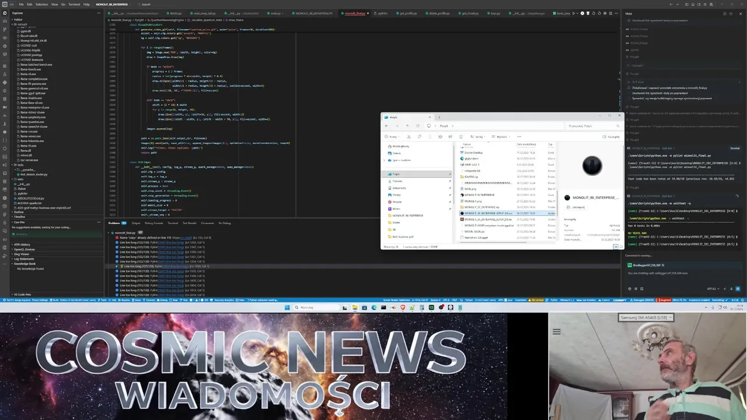
Task: Select Dokumenty in file window sidebar
Action: (399, 188)
